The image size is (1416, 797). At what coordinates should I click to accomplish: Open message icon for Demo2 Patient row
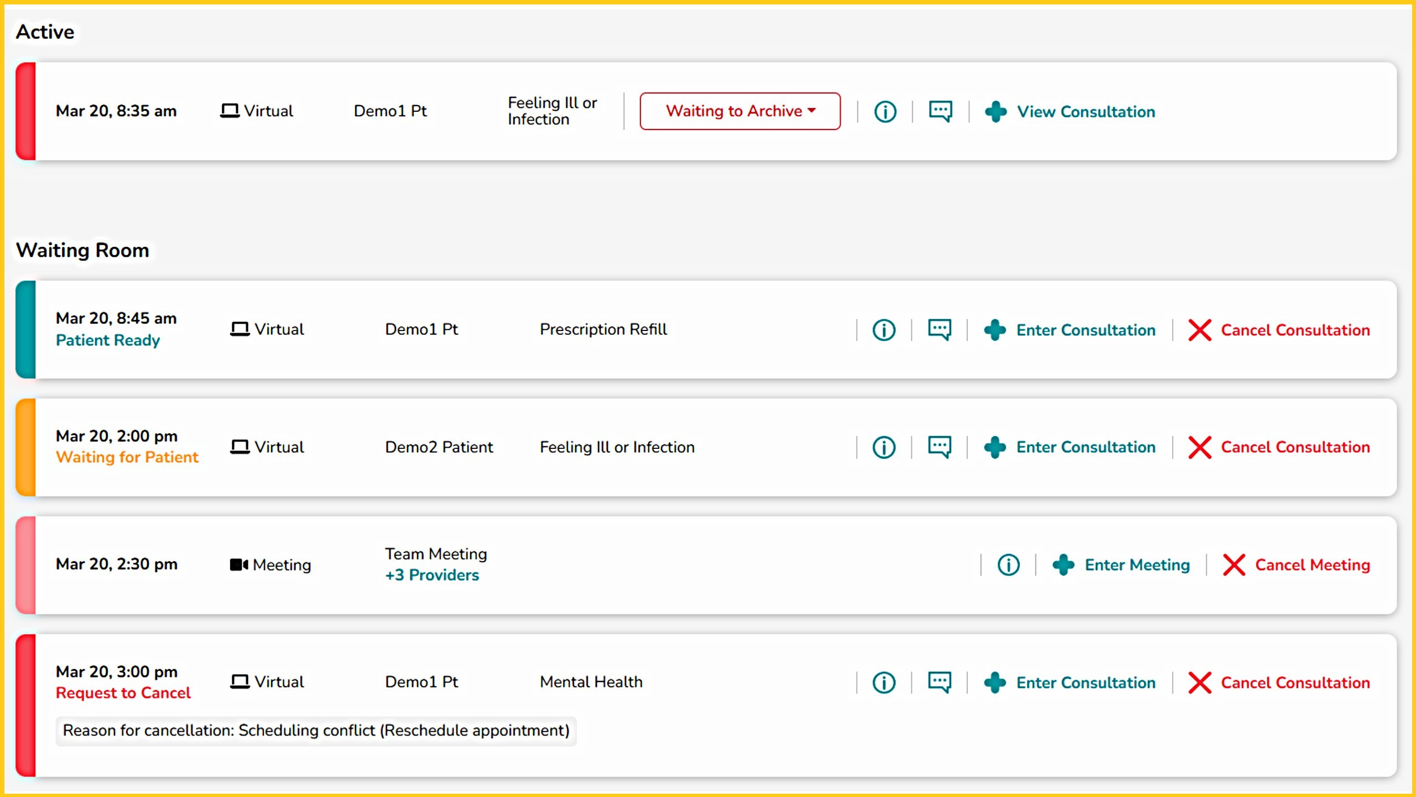939,447
